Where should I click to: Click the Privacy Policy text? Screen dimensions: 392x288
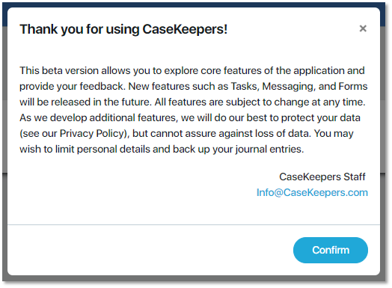point(92,133)
